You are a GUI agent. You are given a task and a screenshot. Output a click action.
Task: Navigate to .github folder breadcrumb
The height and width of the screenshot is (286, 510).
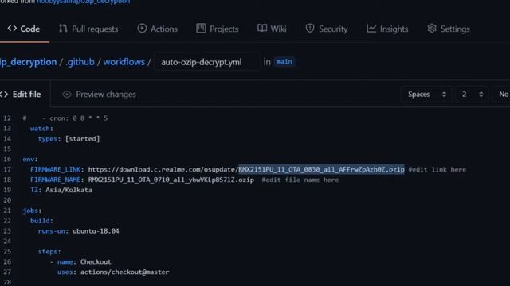(80, 62)
